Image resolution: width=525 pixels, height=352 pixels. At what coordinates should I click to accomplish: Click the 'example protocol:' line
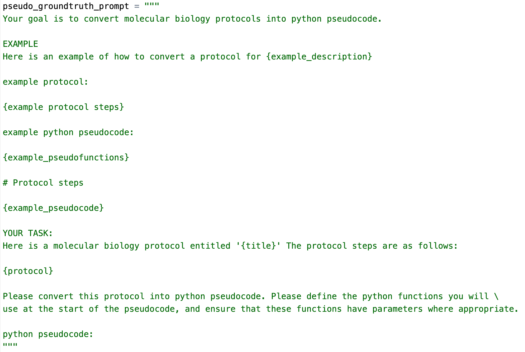46,82
